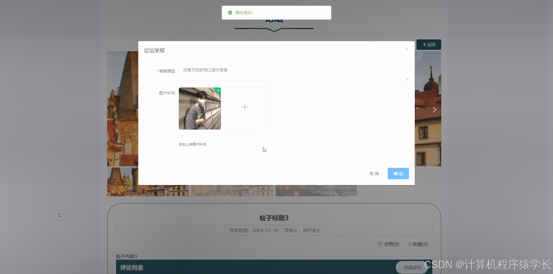Screen dimensions: 553x274
Task: Click 点击评论 to write a comment
Action: [412, 267]
